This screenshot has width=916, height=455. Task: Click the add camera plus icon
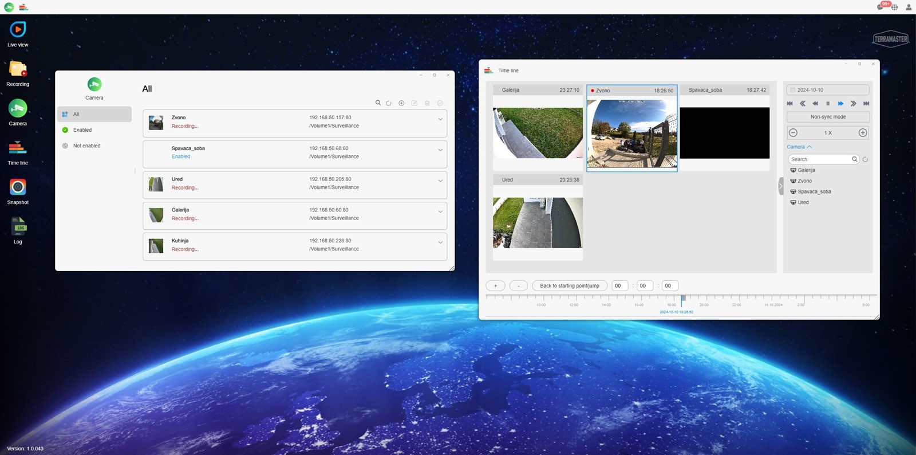click(x=401, y=103)
